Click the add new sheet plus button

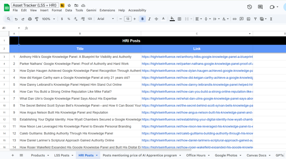click(13, 155)
